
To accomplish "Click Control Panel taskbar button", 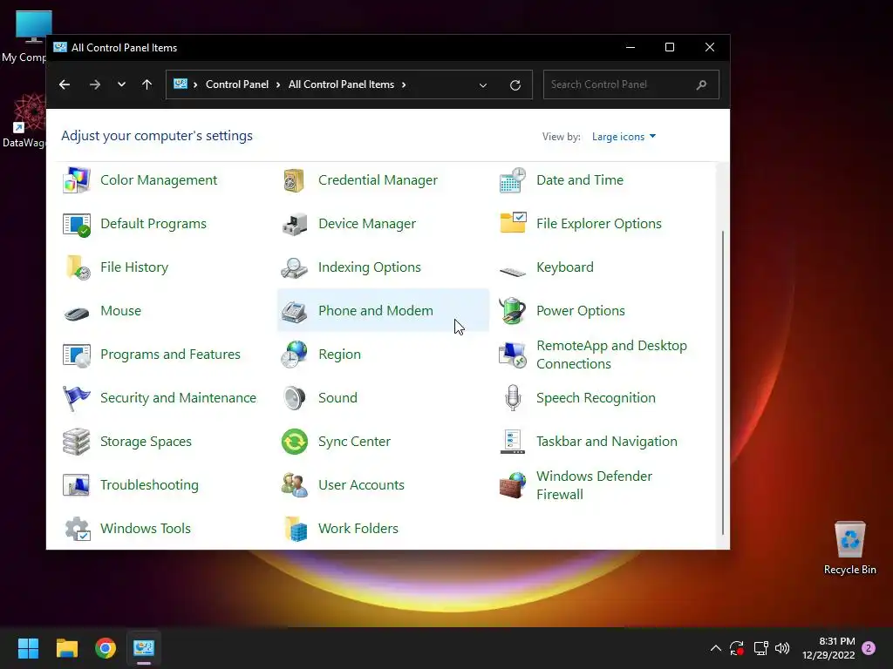I will (x=144, y=648).
